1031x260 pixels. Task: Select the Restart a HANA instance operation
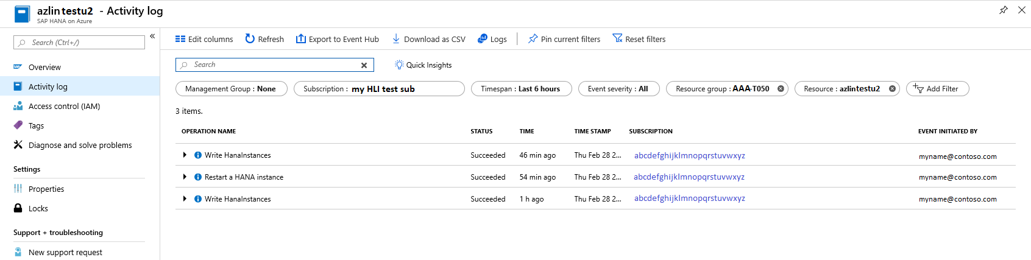coord(244,177)
